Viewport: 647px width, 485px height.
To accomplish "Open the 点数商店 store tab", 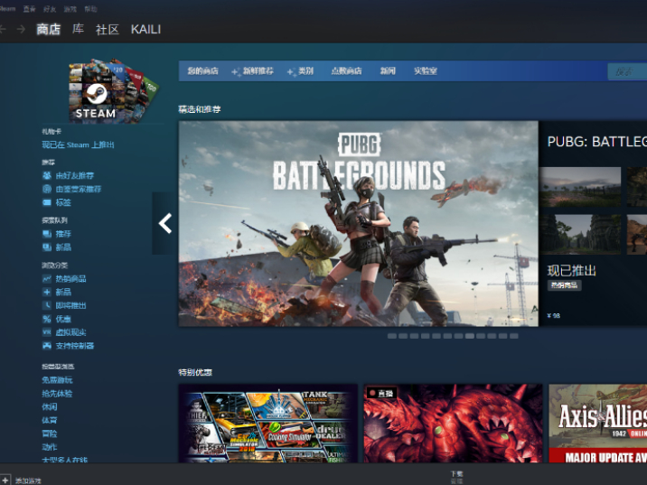I will click(x=346, y=71).
